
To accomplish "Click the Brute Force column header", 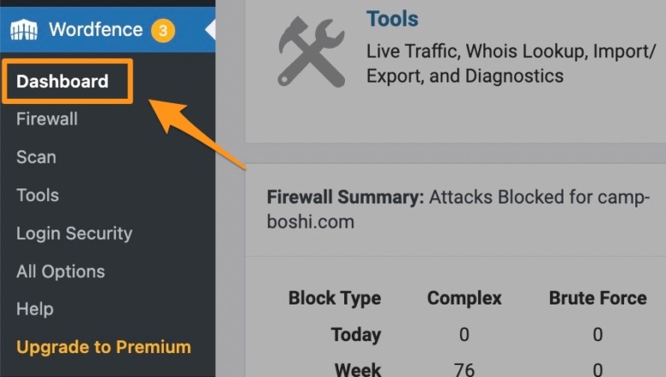I will [598, 299].
